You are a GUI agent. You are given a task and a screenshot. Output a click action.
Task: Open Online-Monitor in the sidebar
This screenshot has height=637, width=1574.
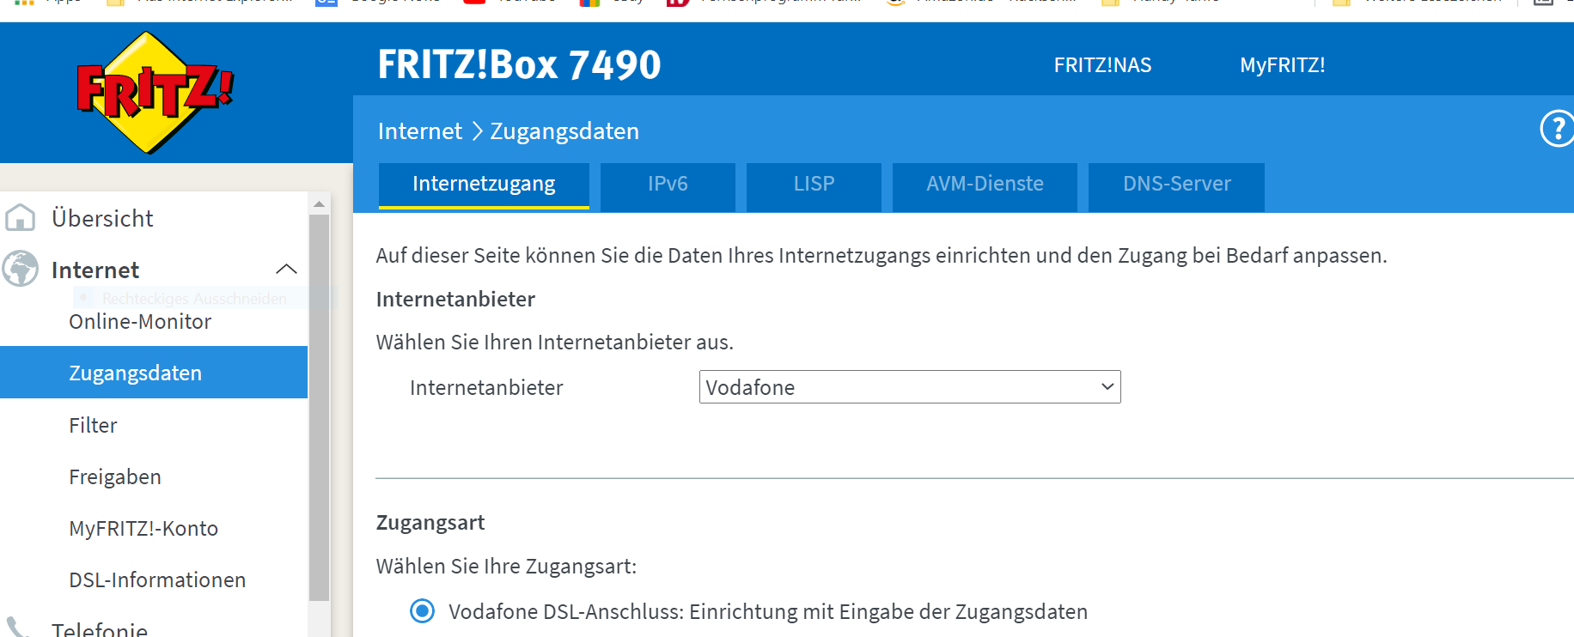140,322
